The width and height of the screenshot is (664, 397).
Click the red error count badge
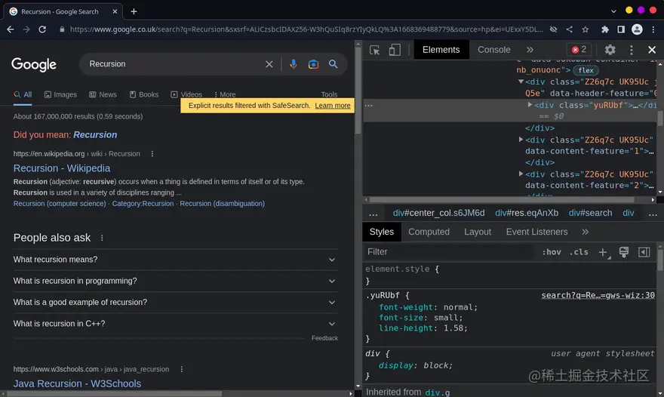pyautogui.click(x=579, y=50)
